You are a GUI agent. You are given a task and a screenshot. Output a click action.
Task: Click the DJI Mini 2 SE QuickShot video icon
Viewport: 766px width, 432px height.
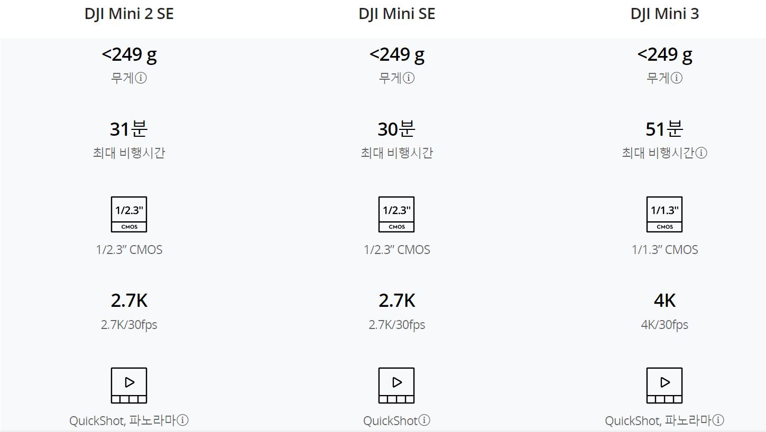pos(129,386)
